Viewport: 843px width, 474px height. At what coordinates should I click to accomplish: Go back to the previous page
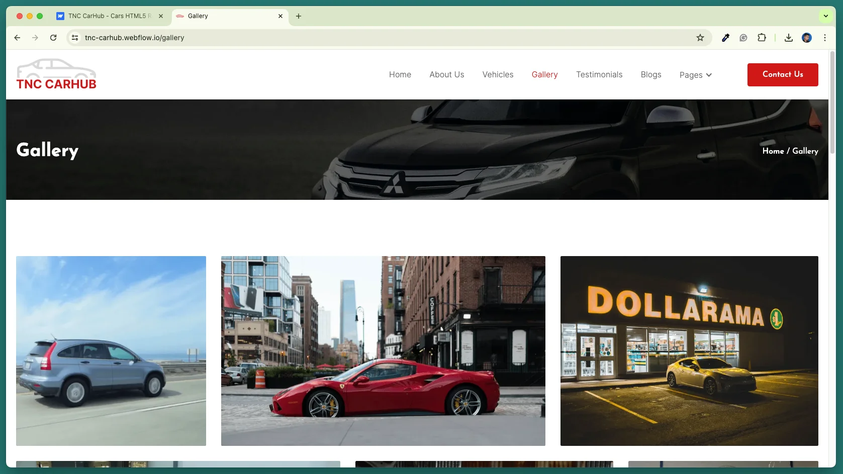17,38
